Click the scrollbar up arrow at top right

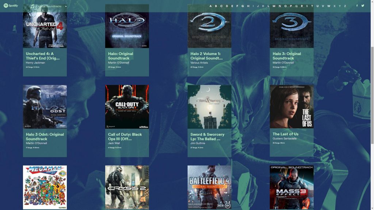[371, 2]
